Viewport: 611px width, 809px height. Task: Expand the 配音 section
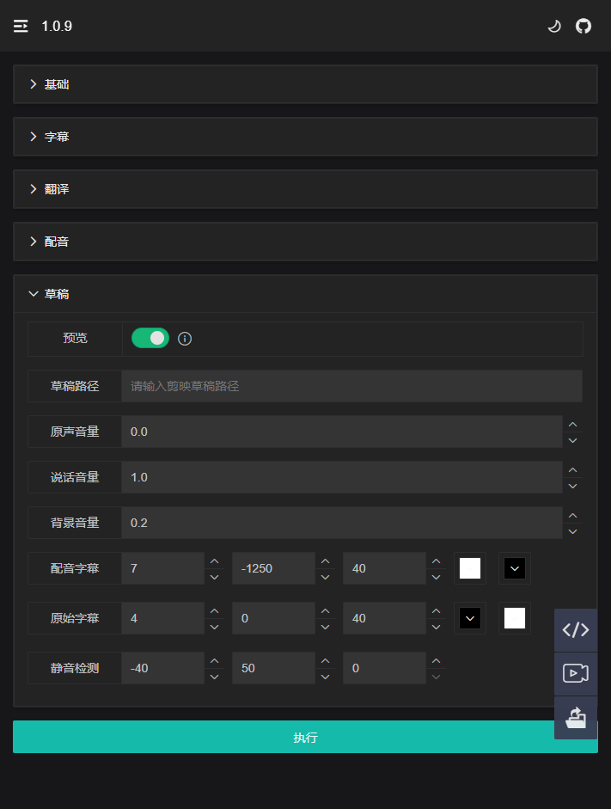pos(305,242)
